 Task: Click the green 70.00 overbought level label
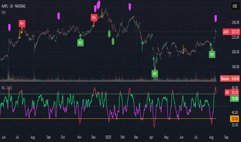(234, 99)
